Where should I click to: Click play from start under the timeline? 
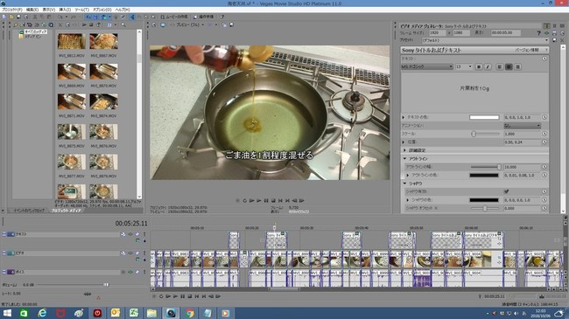pyautogui.click(x=168, y=296)
